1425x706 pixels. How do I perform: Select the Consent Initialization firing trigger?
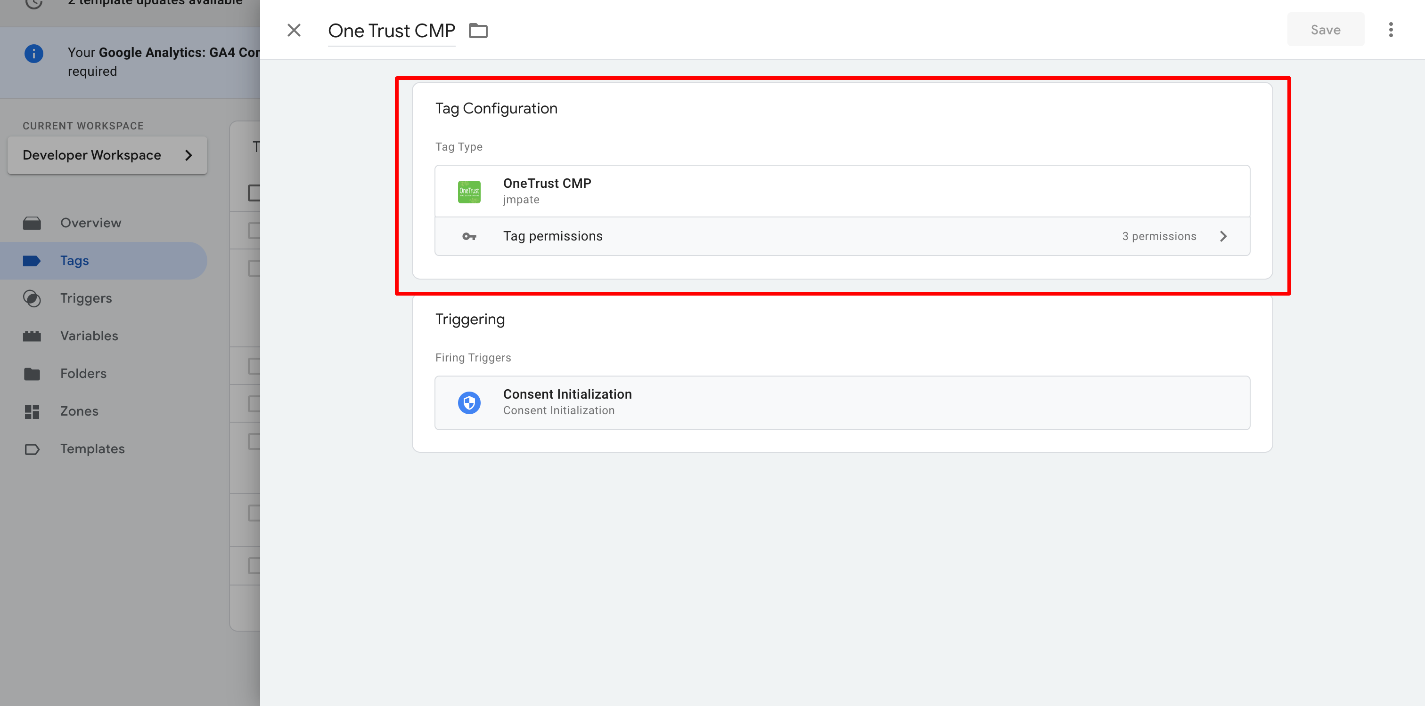(842, 403)
